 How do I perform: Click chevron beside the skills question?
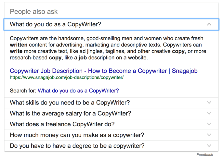click(209, 103)
